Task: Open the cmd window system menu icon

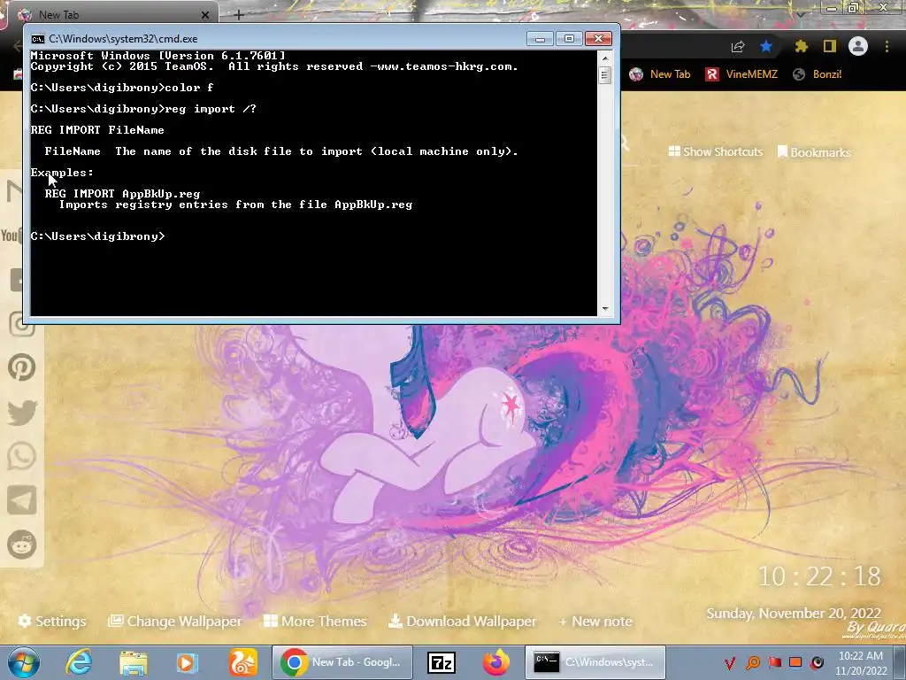Action: click(x=37, y=39)
